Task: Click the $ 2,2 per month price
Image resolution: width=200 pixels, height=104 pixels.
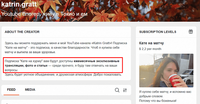Action: (x=150, y=49)
